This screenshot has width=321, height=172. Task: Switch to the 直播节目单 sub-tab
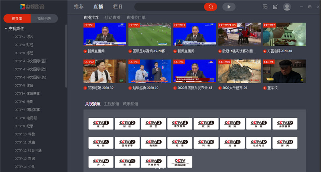(136, 18)
